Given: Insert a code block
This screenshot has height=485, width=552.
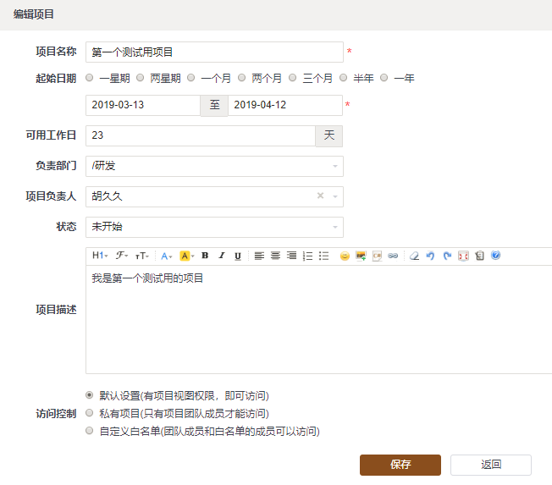Looking at the screenshot, I should (x=377, y=256).
